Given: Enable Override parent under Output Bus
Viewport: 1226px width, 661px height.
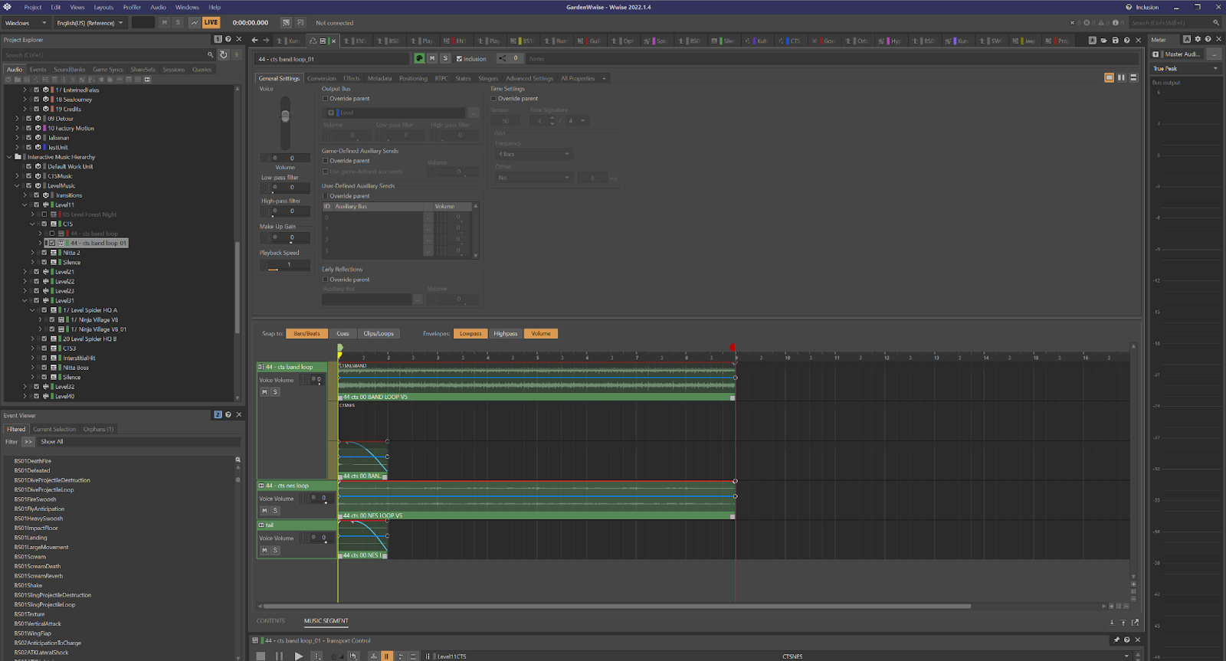Looking at the screenshot, I should [325, 99].
